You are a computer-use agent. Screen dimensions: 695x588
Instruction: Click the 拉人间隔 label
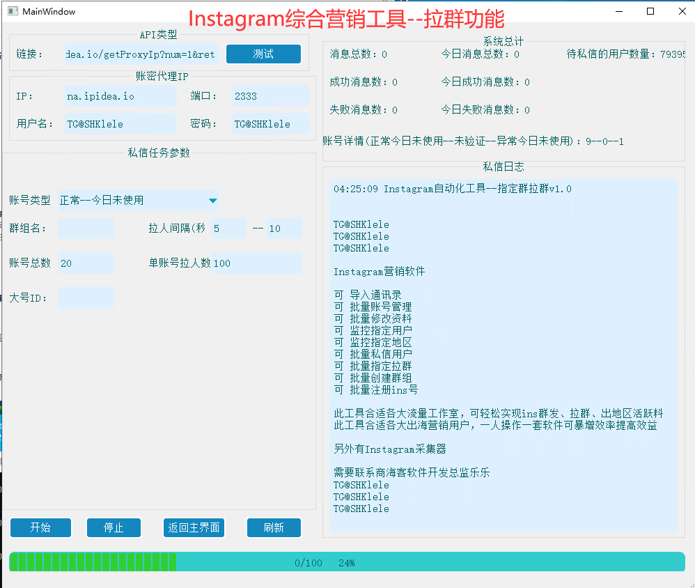(177, 229)
